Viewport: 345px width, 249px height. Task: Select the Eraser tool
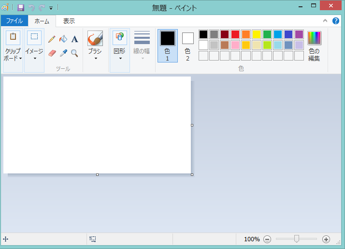click(52, 53)
